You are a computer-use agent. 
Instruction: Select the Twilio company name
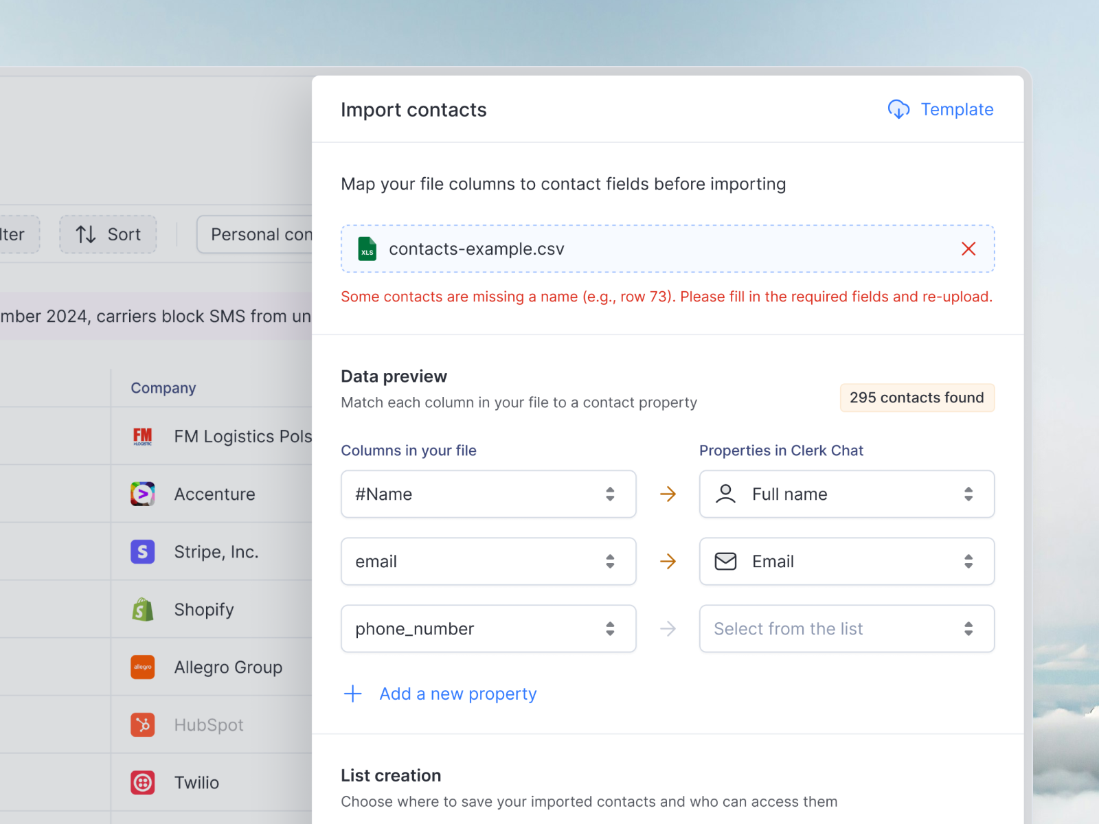[196, 783]
